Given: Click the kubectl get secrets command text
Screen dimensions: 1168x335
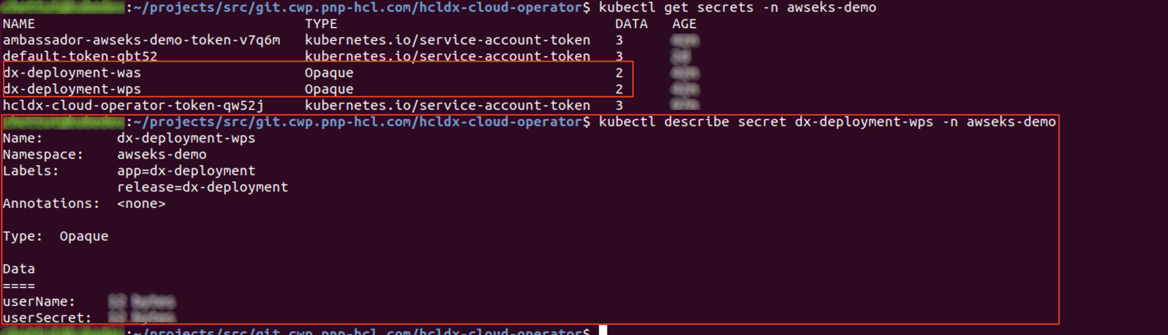Looking at the screenshot, I should pyautogui.click(x=737, y=8).
